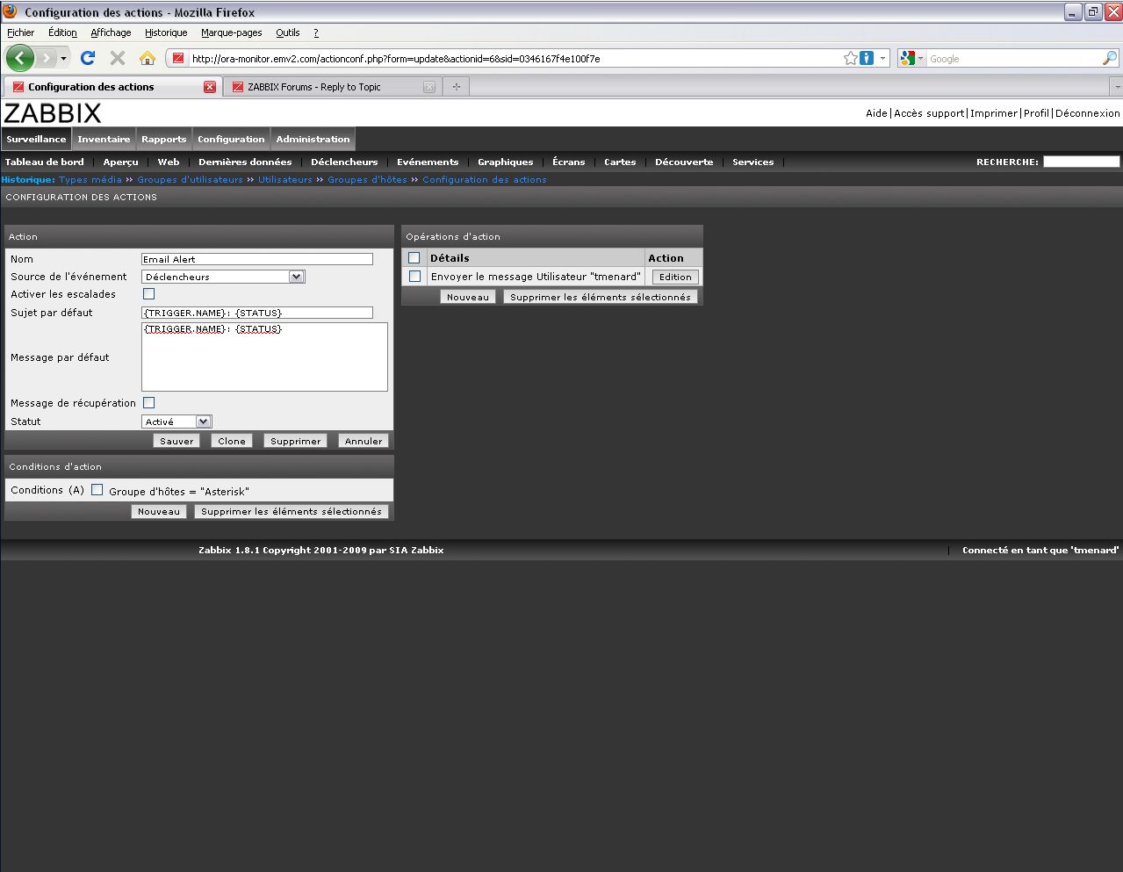Click Groupes d'hôtes history breadcrumb
Screen dimensions: 1123x872
point(368,179)
